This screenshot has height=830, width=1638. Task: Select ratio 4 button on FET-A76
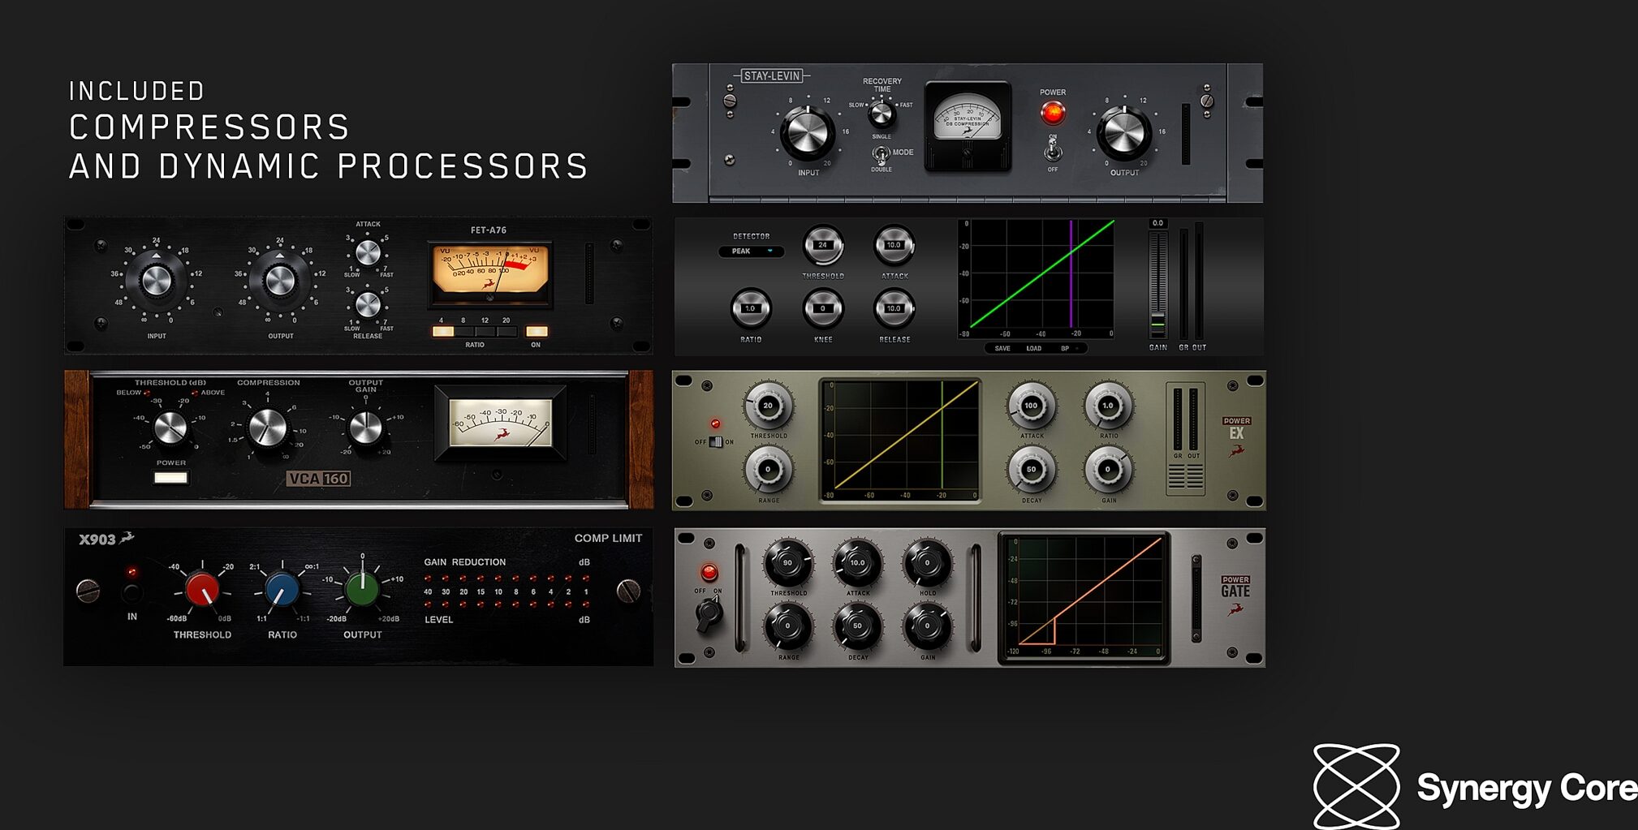[443, 332]
